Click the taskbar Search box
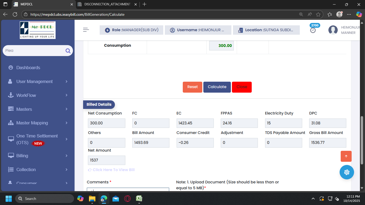 (45, 199)
